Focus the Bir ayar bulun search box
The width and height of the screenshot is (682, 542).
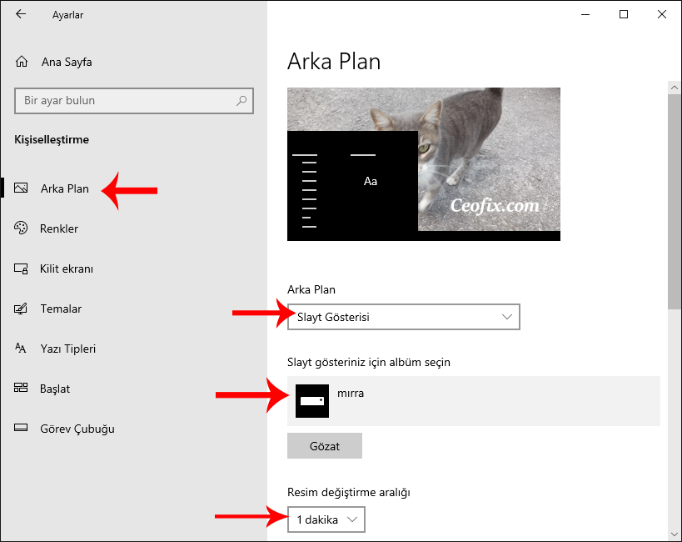(134, 101)
